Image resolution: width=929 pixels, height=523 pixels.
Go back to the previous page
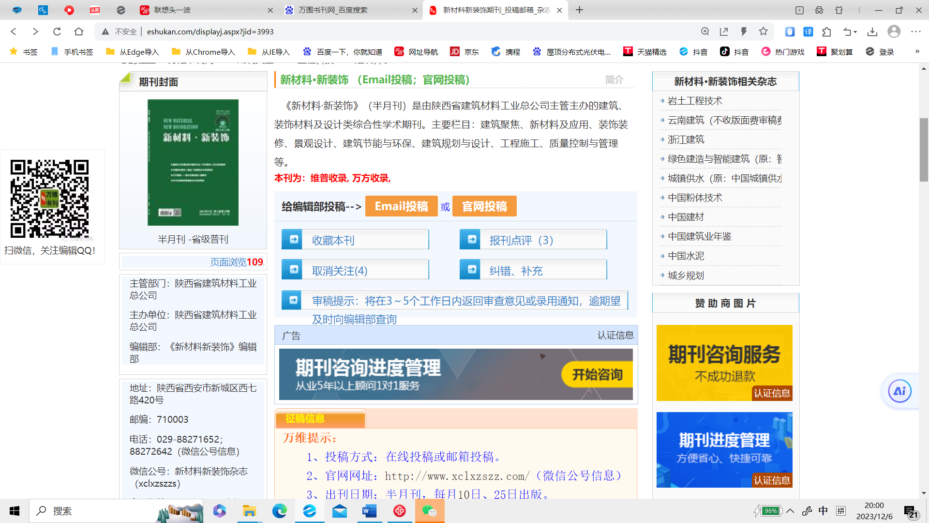(14, 31)
